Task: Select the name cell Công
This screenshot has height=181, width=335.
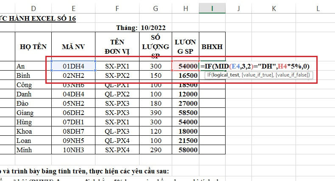Action: tap(33, 85)
